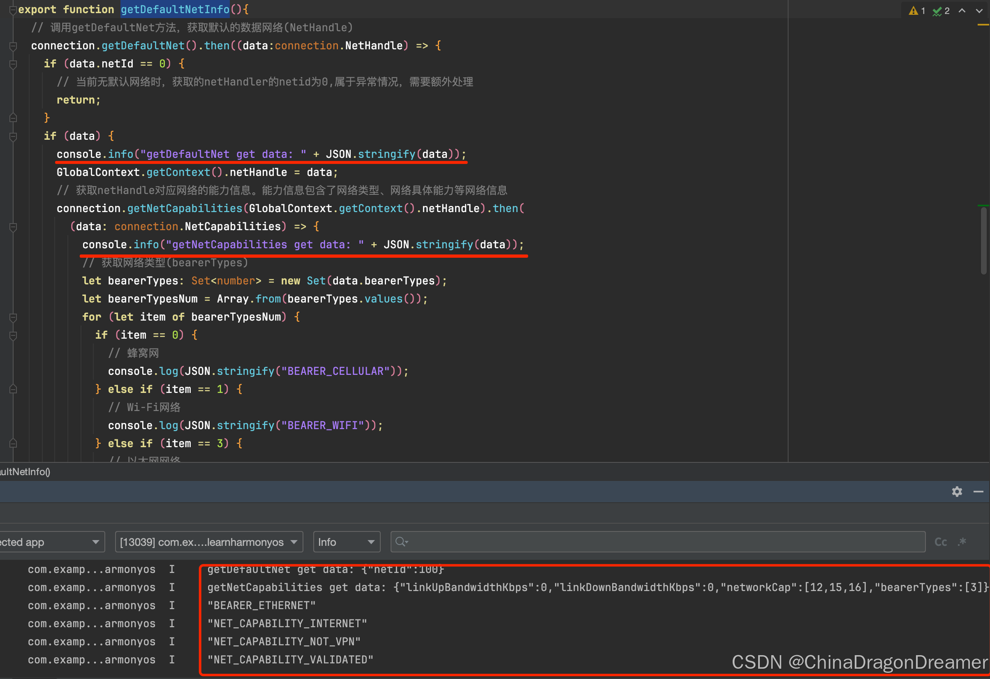Collapse the 'if (data.netId == 0)' block

[x=13, y=64]
